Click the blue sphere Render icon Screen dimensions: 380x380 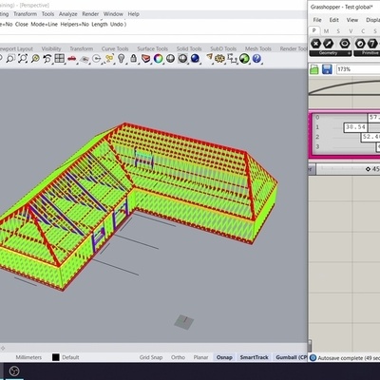point(195,59)
